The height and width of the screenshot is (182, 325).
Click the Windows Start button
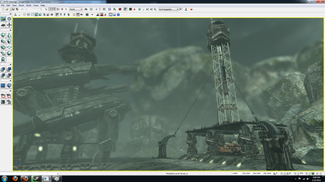pyautogui.click(x=4, y=179)
